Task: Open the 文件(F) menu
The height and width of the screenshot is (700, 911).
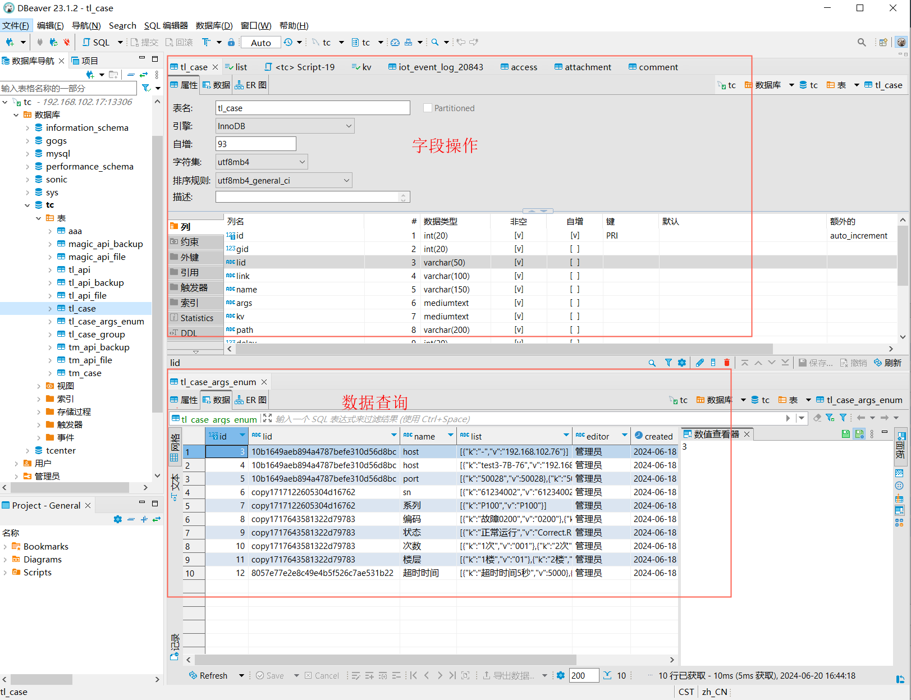Action: 16,25
